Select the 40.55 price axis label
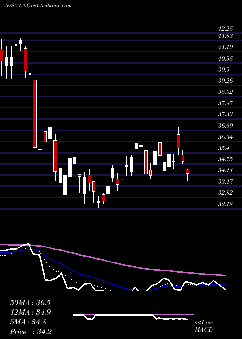 [225, 59]
